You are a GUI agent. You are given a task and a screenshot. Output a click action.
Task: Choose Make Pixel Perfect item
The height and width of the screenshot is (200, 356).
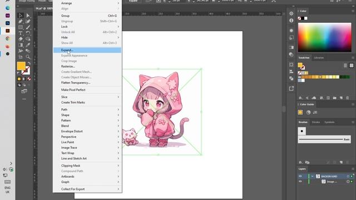(x=87, y=90)
